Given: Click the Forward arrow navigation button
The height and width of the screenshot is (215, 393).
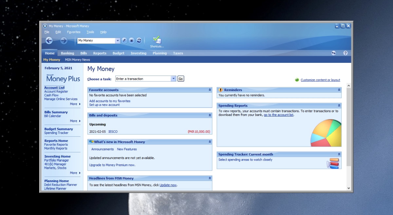Looking at the screenshot, I should 64,41.
